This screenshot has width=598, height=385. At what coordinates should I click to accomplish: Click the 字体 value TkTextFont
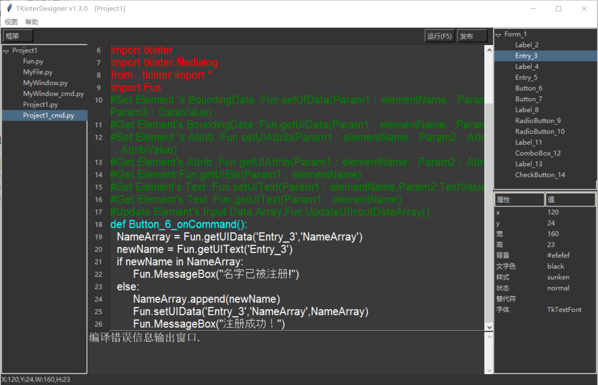[564, 310]
